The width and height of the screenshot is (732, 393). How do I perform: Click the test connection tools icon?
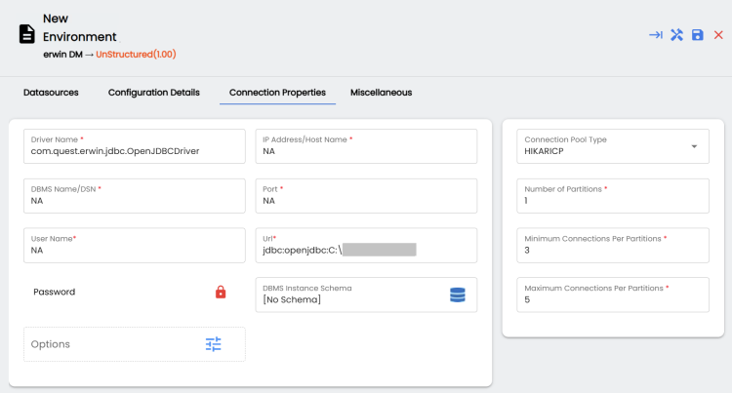point(676,35)
